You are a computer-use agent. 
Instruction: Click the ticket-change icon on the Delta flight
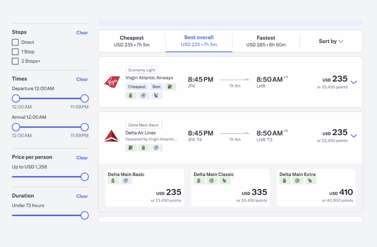pos(131,147)
